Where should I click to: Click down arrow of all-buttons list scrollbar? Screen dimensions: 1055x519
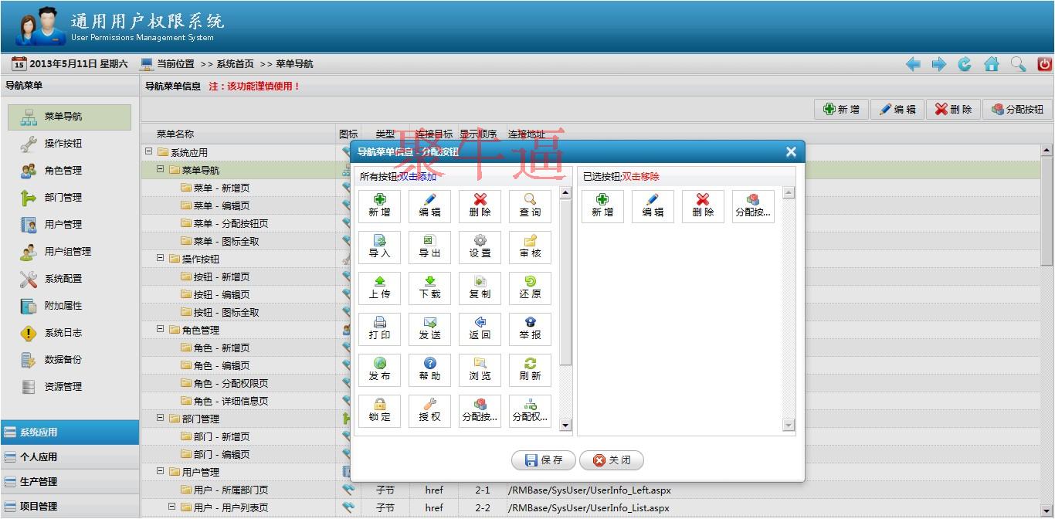coord(565,425)
